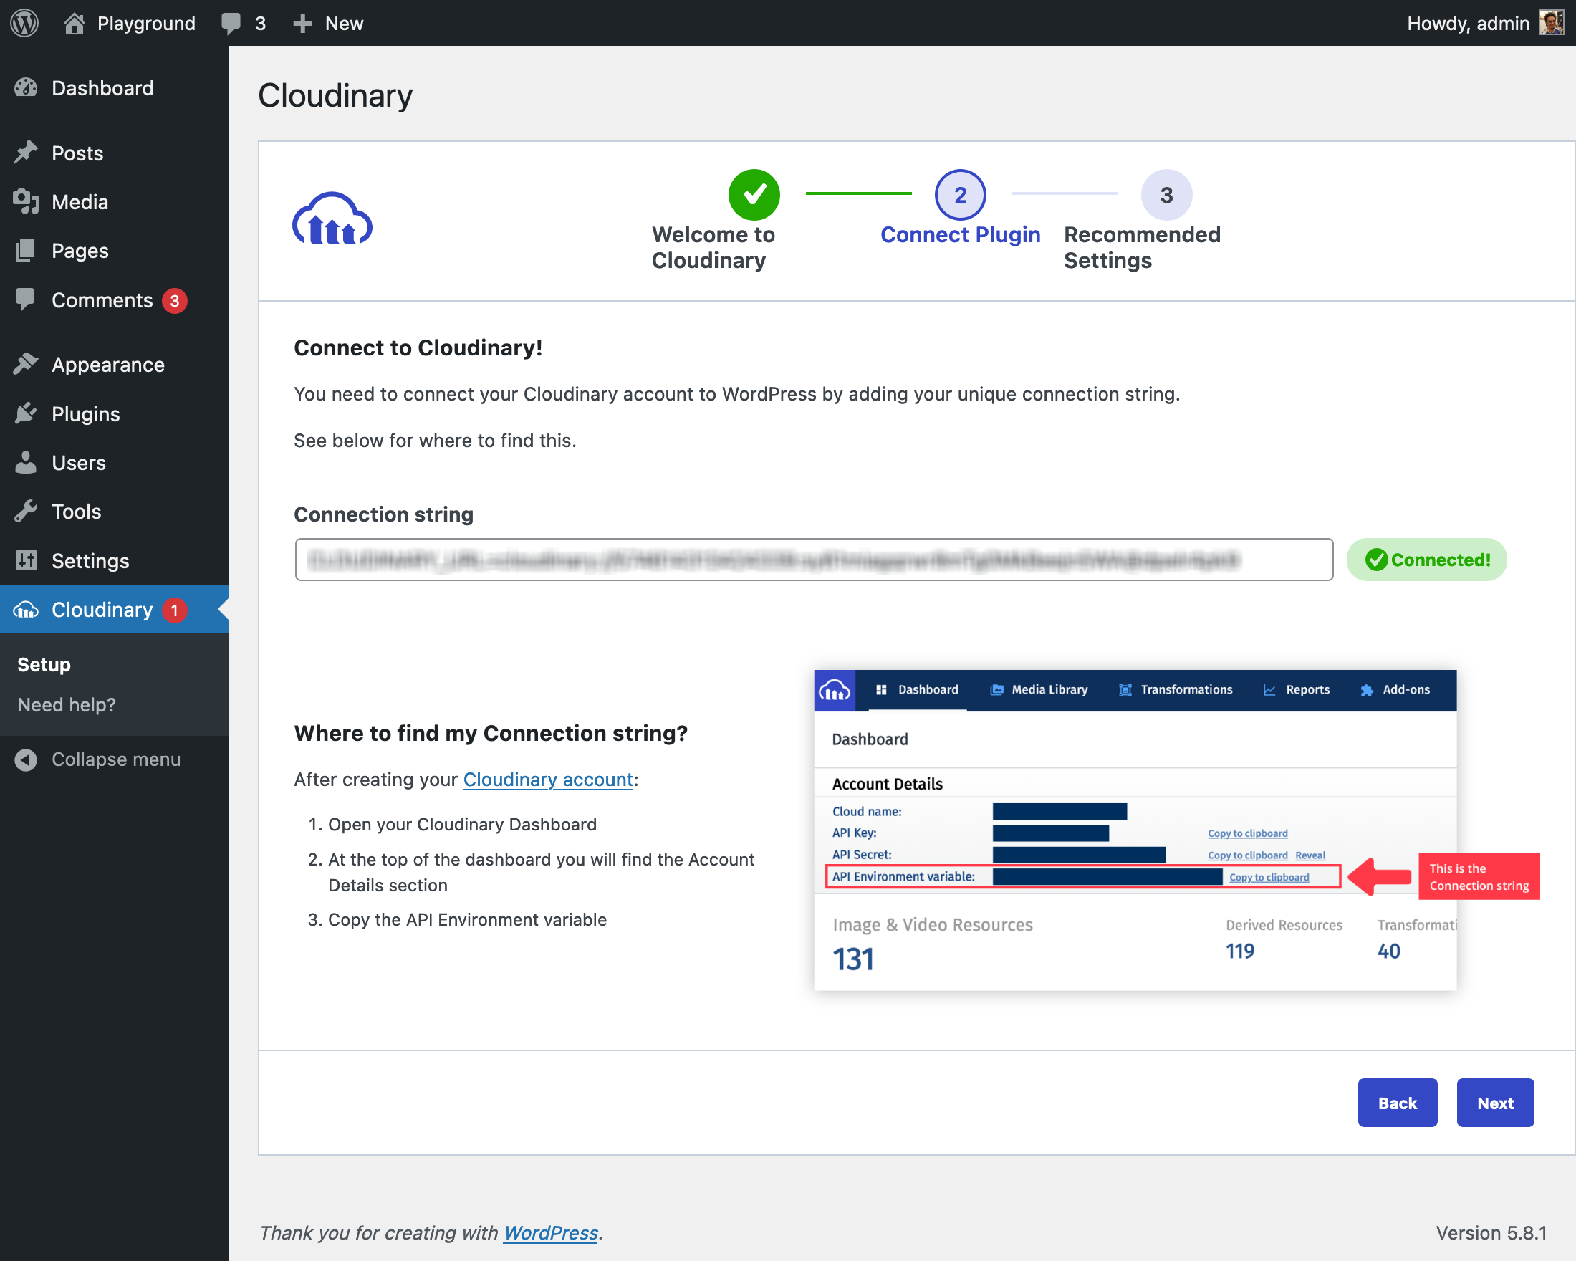
Task: Open Tools via the wrench icon
Action: click(27, 512)
